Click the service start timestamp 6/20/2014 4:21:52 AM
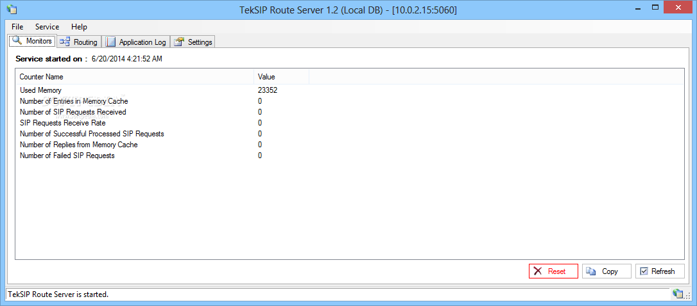Screen dimensions: 697x306 [127, 58]
